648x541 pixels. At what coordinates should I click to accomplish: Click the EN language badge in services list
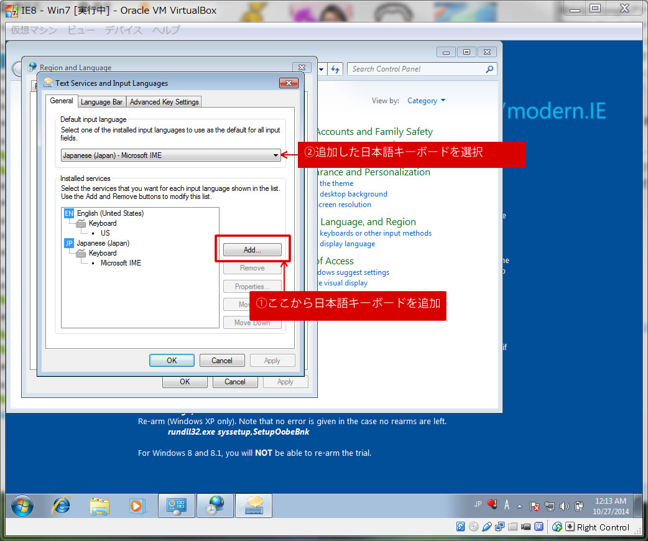(69, 213)
